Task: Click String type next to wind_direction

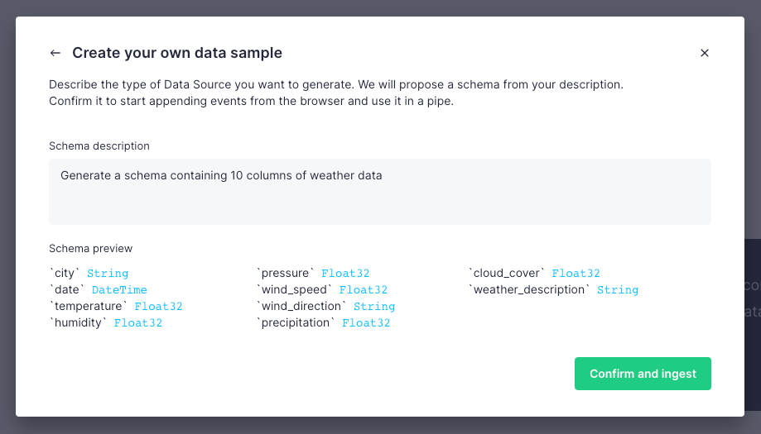Action: pos(374,307)
